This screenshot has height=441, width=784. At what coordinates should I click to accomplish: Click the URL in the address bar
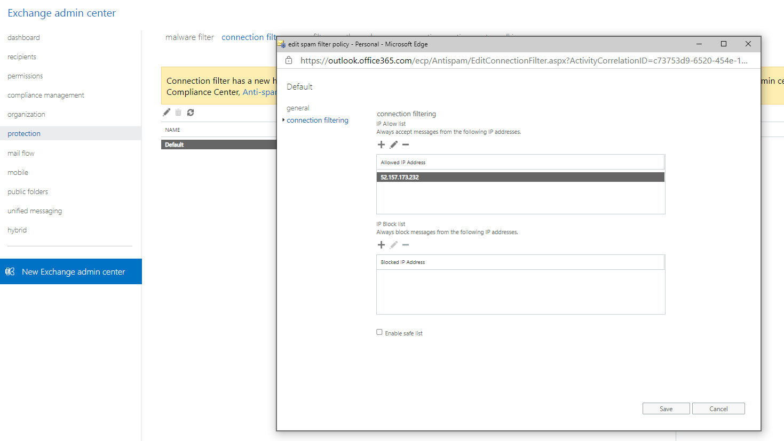pos(524,60)
